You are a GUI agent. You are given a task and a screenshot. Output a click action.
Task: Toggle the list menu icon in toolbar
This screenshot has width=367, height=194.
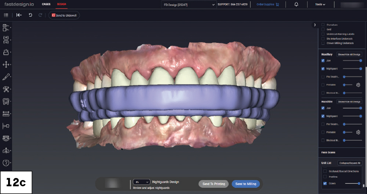(x=6, y=15)
